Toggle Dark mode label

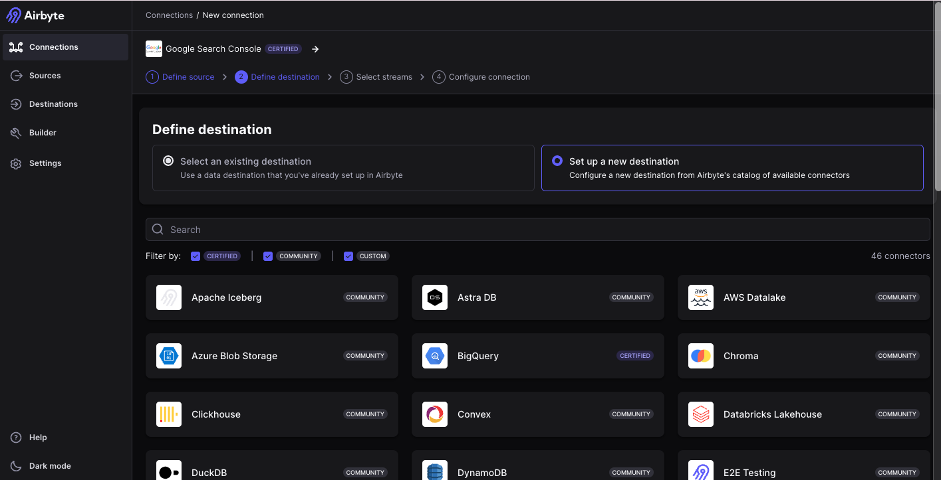tap(50, 466)
